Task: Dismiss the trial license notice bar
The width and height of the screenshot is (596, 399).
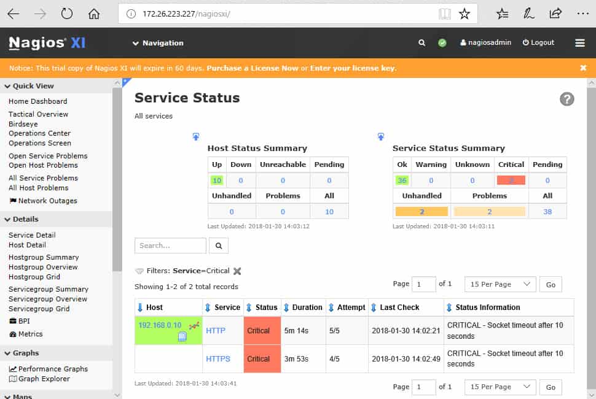Action: tap(583, 68)
